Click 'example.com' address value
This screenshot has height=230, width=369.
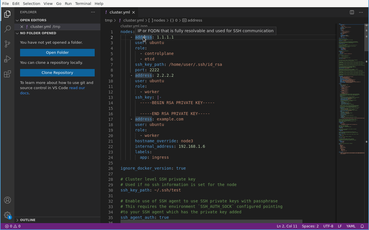tap(170, 119)
